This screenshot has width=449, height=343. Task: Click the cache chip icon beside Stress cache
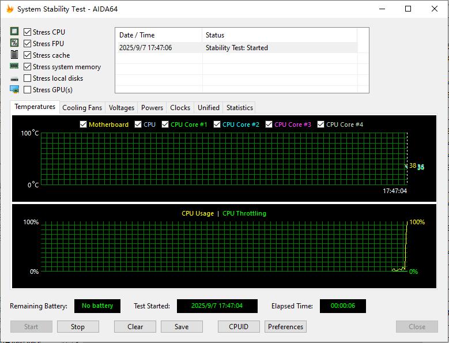14,54
